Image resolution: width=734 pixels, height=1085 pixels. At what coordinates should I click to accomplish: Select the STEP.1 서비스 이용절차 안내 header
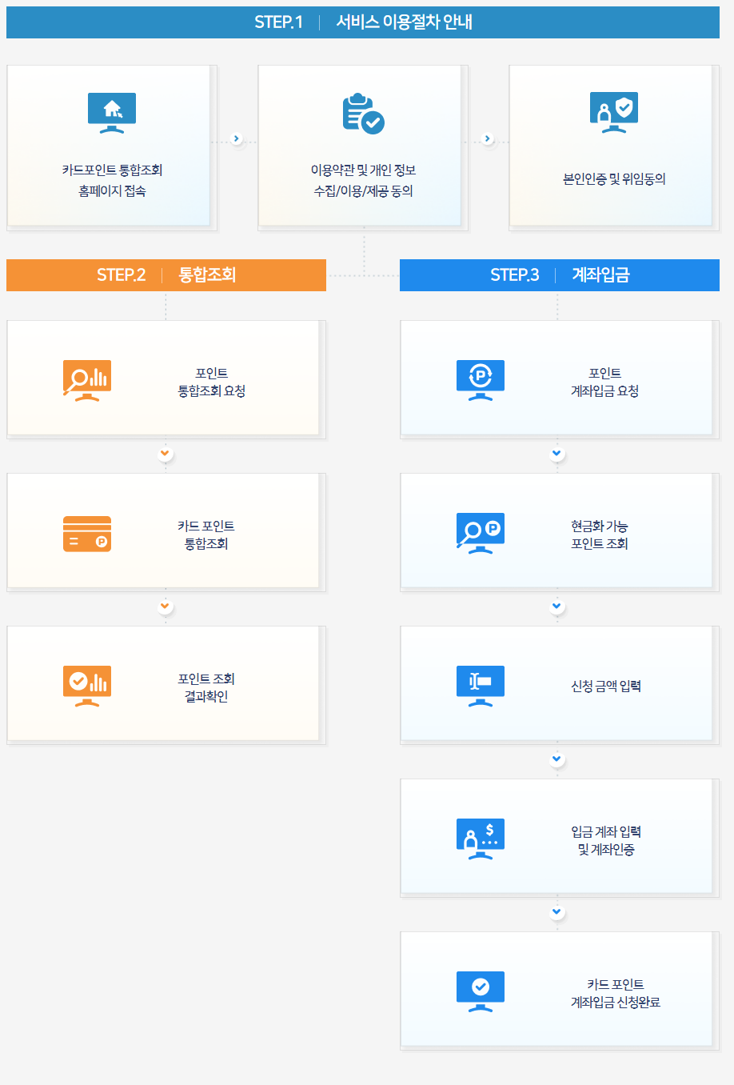pyautogui.click(x=363, y=22)
